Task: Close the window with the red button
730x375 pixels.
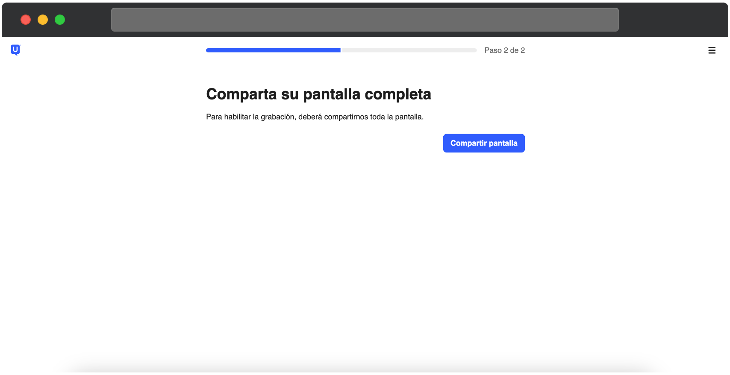Action: tap(26, 20)
